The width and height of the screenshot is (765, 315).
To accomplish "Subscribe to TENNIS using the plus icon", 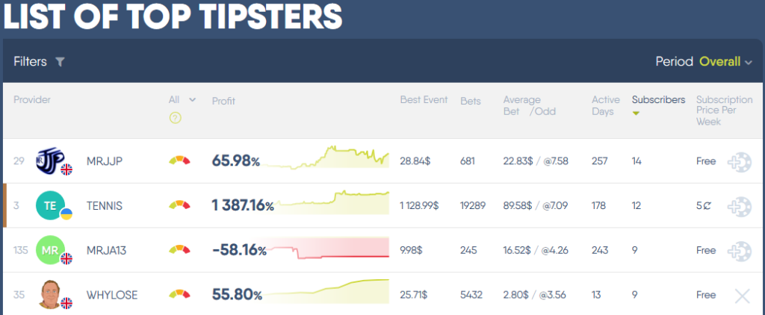I will [x=741, y=206].
